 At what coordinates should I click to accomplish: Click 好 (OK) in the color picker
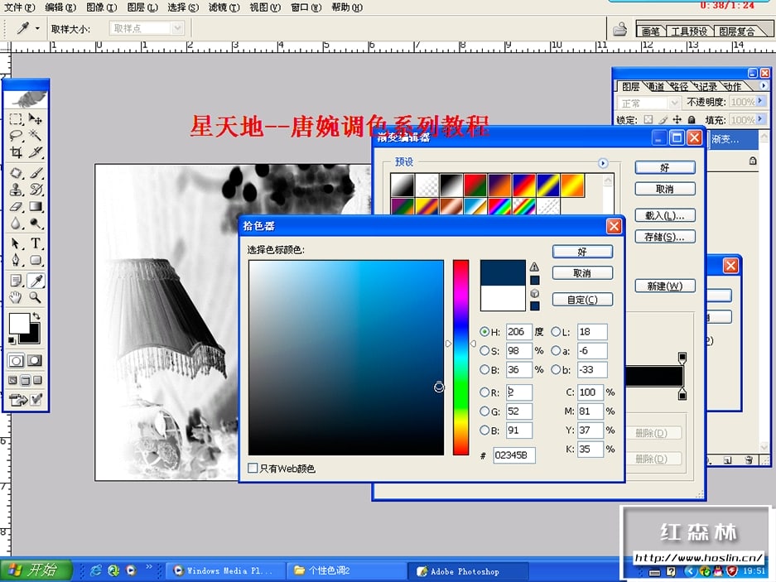(x=582, y=252)
